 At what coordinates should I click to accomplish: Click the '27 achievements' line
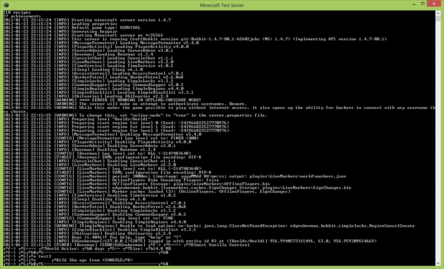click(x=22, y=16)
